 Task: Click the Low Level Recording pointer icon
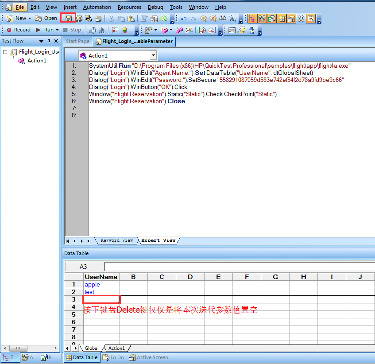102,30
